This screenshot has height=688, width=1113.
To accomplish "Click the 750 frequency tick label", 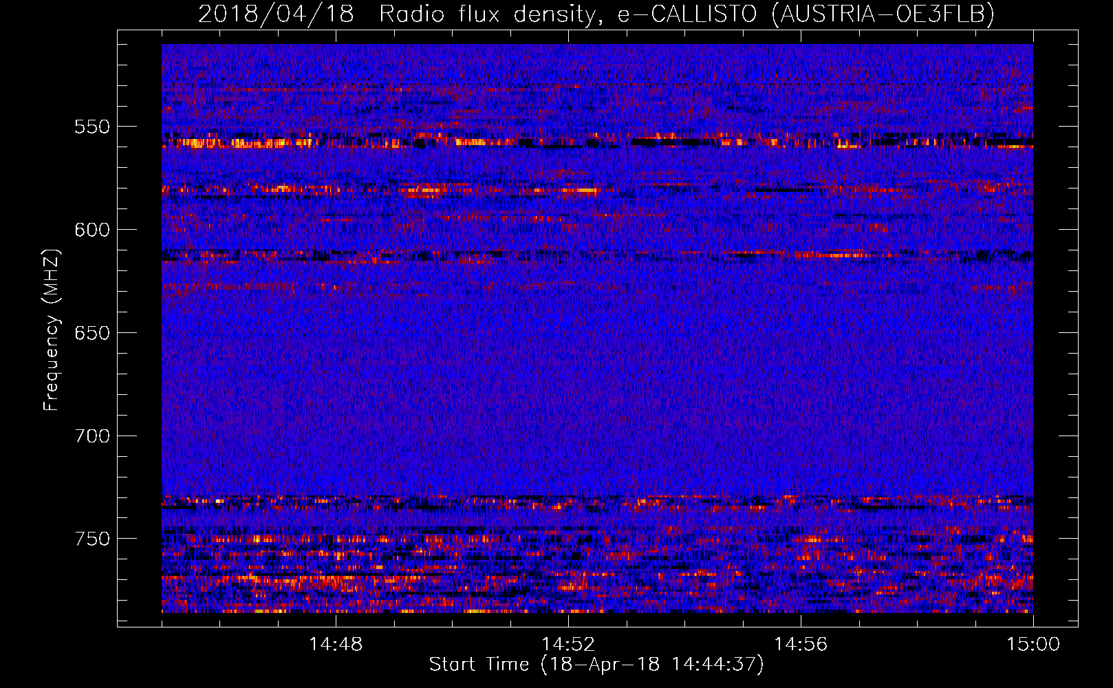I will pyautogui.click(x=92, y=539).
